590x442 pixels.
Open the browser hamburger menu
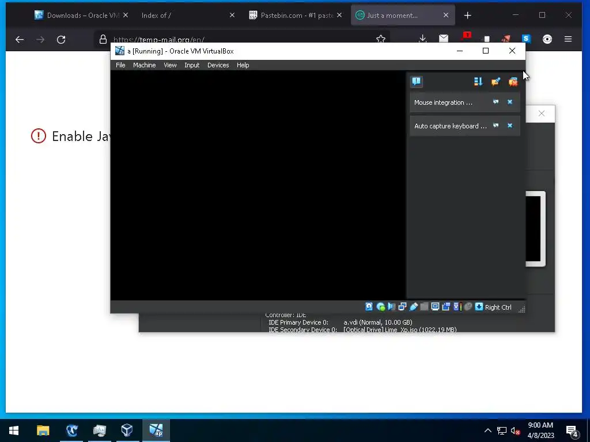click(x=568, y=39)
